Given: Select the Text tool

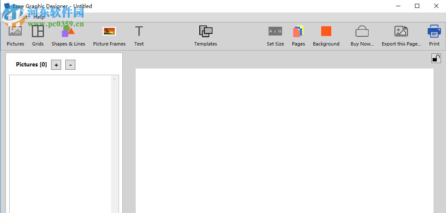Looking at the screenshot, I should pyautogui.click(x=139, y=36).
